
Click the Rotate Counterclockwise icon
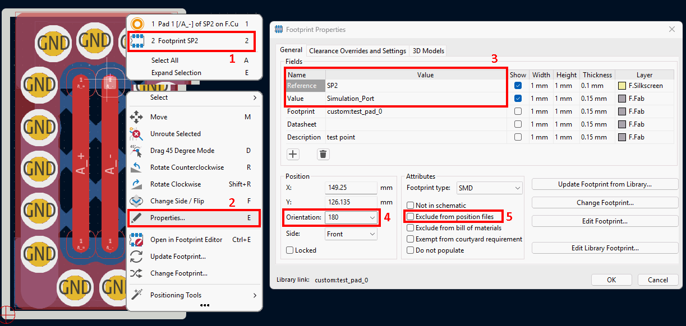(x=136, y=167)
